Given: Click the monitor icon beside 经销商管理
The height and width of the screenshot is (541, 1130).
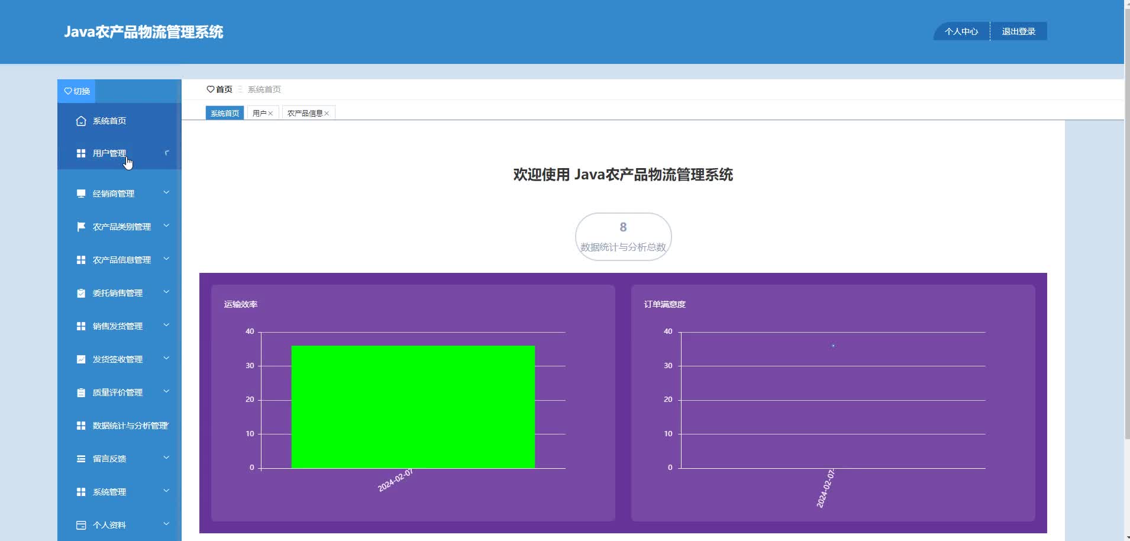Looking at the screenshot, I should [x=81, y=194].
